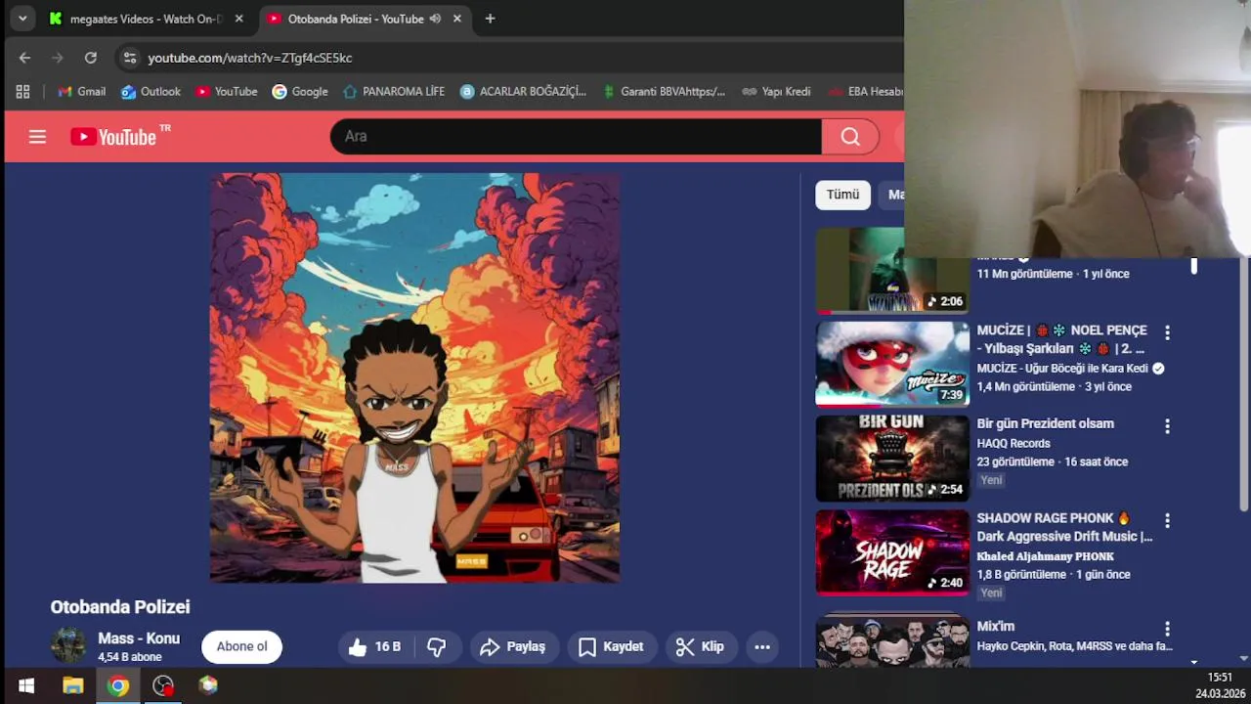The image size is (1251, 704).
Task: Click the site information icon in address bar
Action: 129,58
